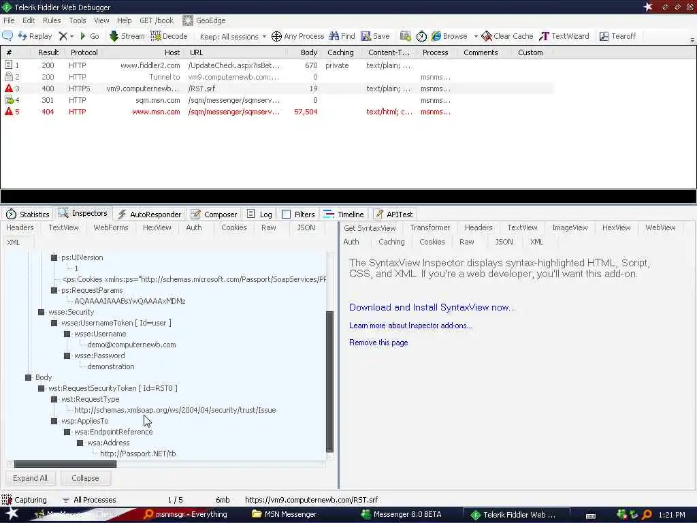Image resolution: width=697 pixels, height=523 pixels.
Task: Collapse the wsse:Password tree node
Action: point(67,355)
